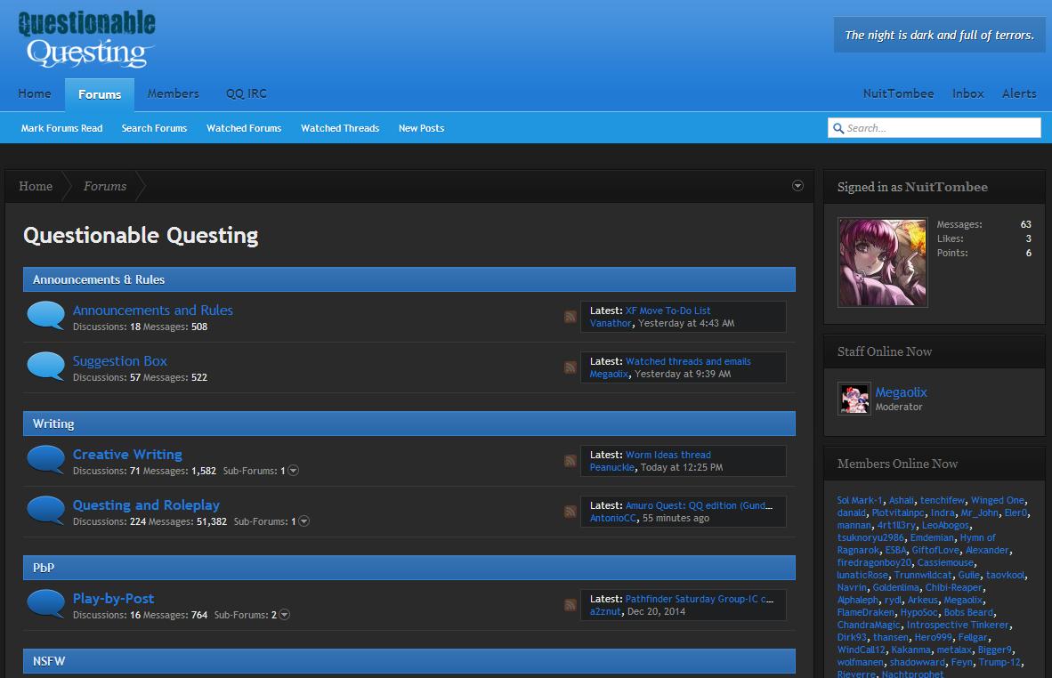Open the Watched Threads link

click(x=339, y=128)
